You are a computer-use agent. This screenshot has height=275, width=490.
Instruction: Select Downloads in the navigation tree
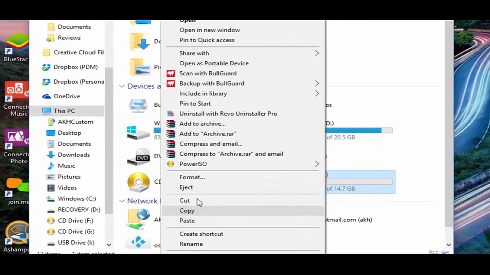click(74, 155)
